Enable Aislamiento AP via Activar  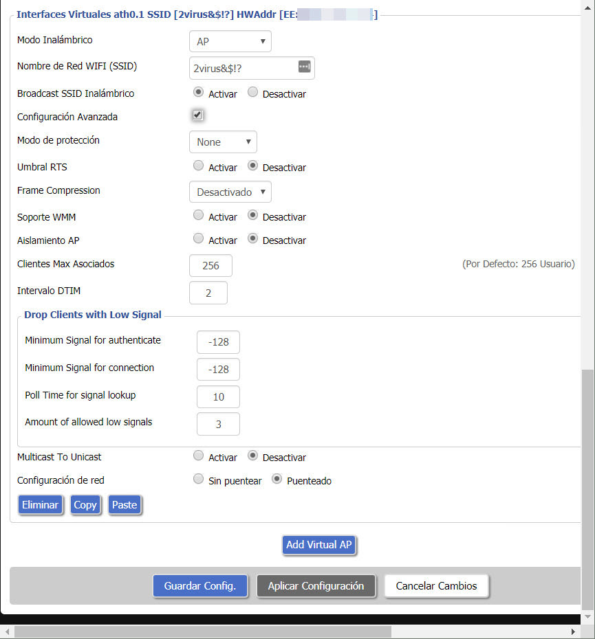(199, 239)
